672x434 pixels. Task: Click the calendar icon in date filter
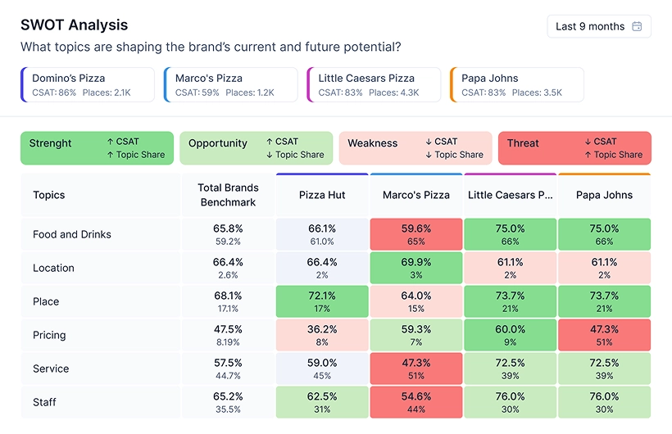pos(637,26)
